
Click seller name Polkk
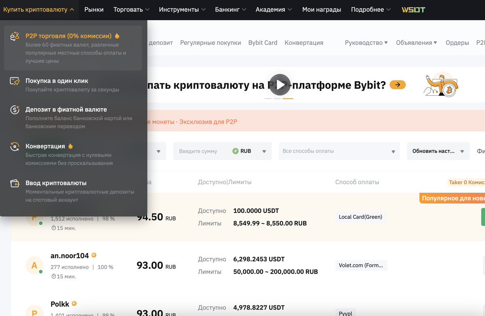(60, 303)
